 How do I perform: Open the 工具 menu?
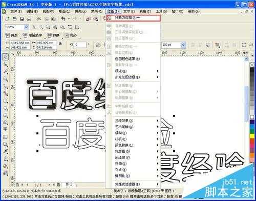tap(161, 11)
